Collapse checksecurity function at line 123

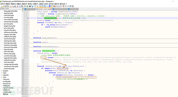click(x=29, y=51)
